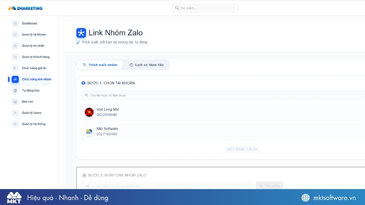Screen dimensions: 365x205
Task: Select Chức năng link nhóm menu item
Action: [30, 79]
